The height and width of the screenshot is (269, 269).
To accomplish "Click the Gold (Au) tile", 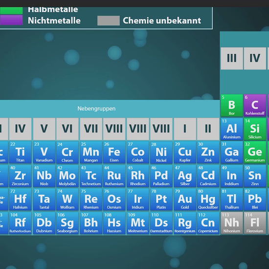I will pyautogui.click(x=185, y=200).
